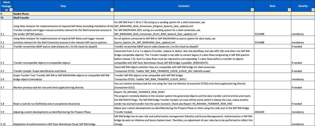The width and height of the screenshot is (315, 126).
Task: Select step 'Scope Transfer Tool' cell
Action: tap(63, 77)
